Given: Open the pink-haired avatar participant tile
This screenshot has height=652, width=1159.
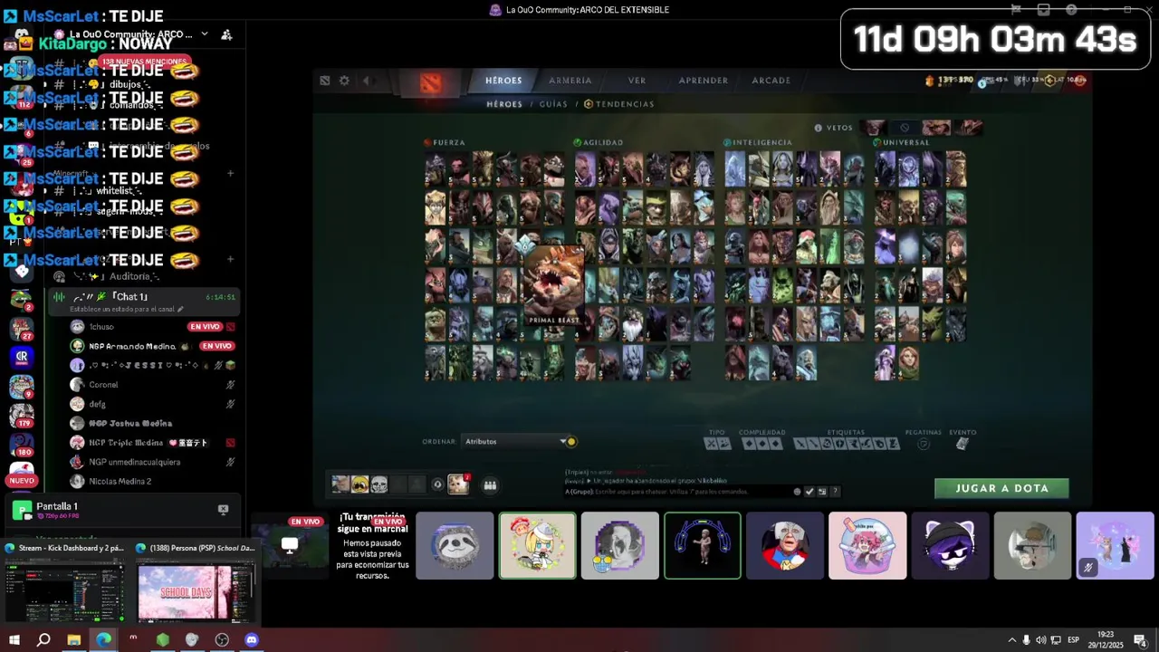Looking at the screenshot, I should coord(867,546).
